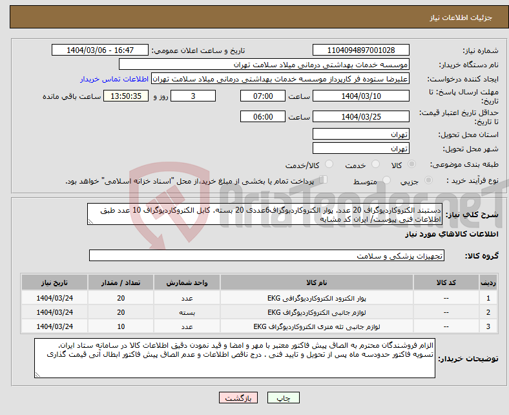
Task: Click the delivery province field تهران
Action: (x=361, y=134)
